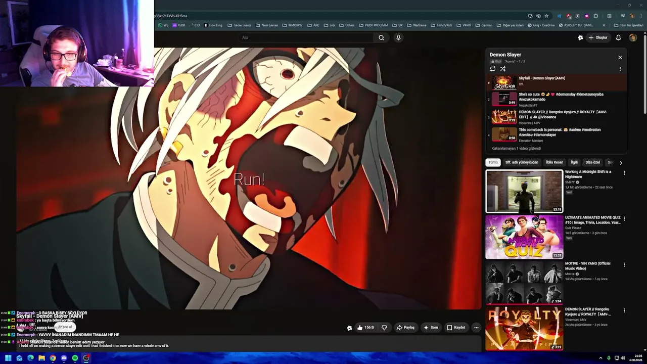
Task: Open the PILOT PROGRAM bookmark folder
Action: (x=374, y=25)
